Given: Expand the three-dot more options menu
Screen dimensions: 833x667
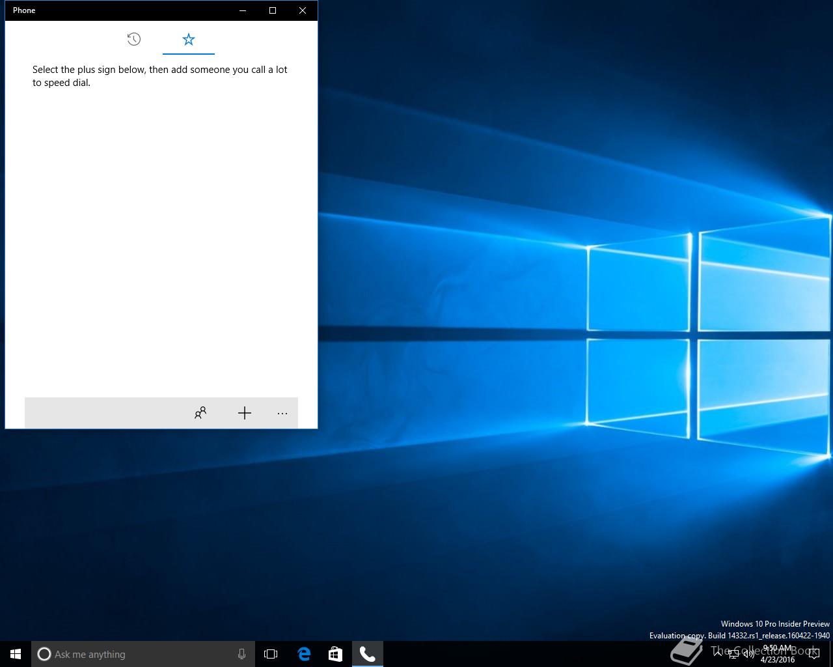Looking at the screenshot, I should pos(282,413).
